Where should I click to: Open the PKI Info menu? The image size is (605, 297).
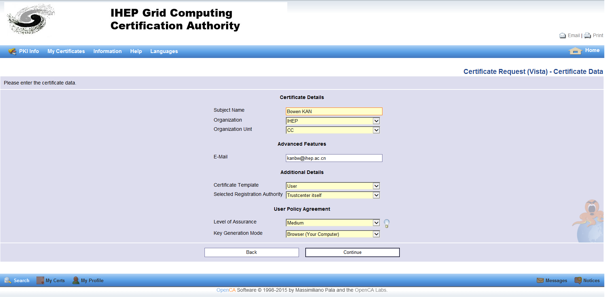pyautogui.click(x=29, y=51)
